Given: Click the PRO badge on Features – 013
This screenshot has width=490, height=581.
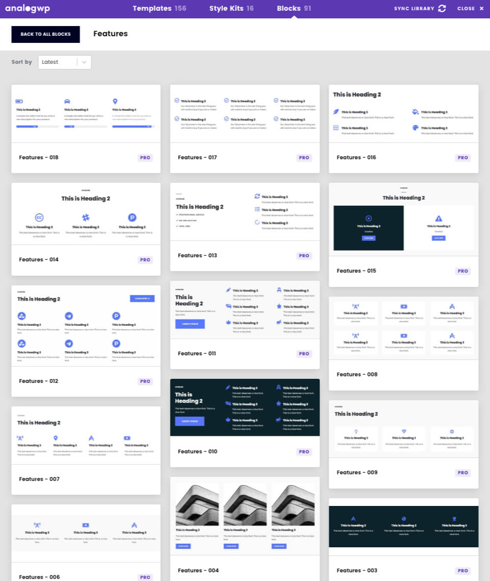Looking at the screenshot, I should 304,255.
